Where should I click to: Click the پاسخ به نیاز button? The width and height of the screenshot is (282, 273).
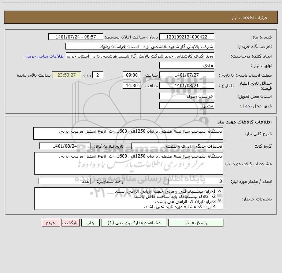point(196,223)
